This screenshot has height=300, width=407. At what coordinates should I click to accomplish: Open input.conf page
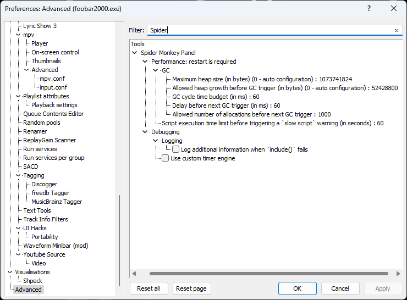click(53, 87)
